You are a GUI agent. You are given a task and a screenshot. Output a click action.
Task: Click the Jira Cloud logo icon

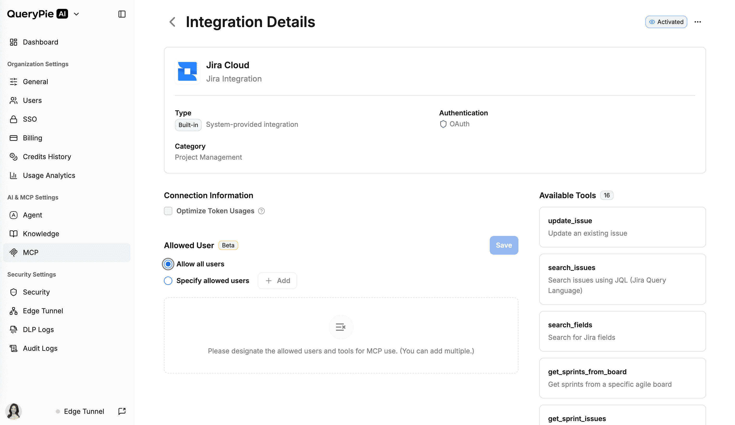[187, 71]
